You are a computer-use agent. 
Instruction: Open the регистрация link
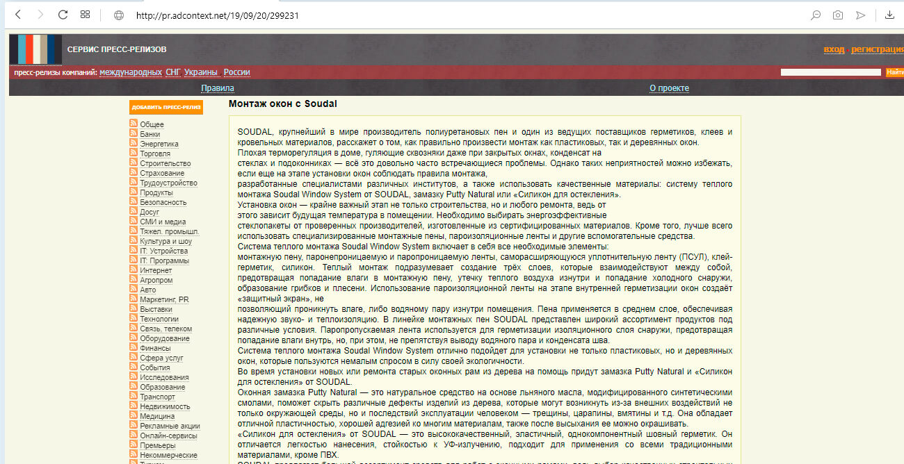click(877, 49)
